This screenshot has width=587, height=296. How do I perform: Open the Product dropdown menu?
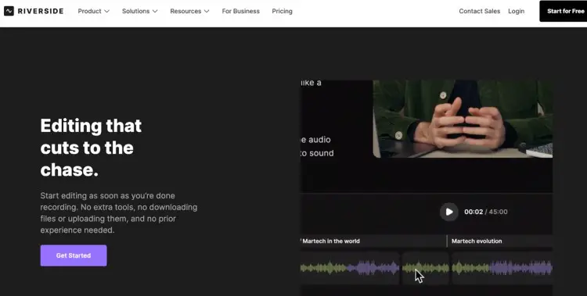(x=94, y=11)
